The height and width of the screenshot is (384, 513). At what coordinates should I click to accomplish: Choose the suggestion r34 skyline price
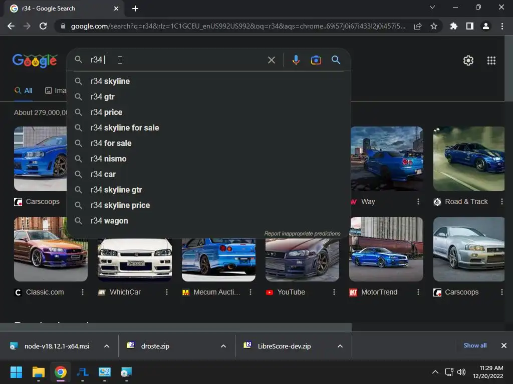[x=208, y=205]
